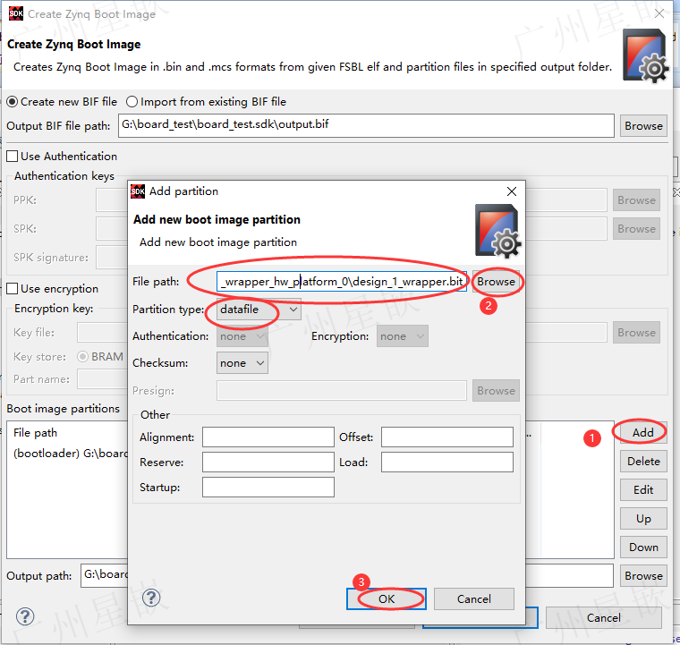Click Browse next to Key file field
The width and height of the screenshot is (680, 645).
pyautogui.click(x=637, y=333)
